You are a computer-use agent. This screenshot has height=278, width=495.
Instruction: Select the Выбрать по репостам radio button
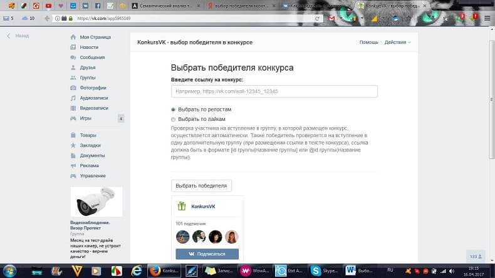point(174,109)
